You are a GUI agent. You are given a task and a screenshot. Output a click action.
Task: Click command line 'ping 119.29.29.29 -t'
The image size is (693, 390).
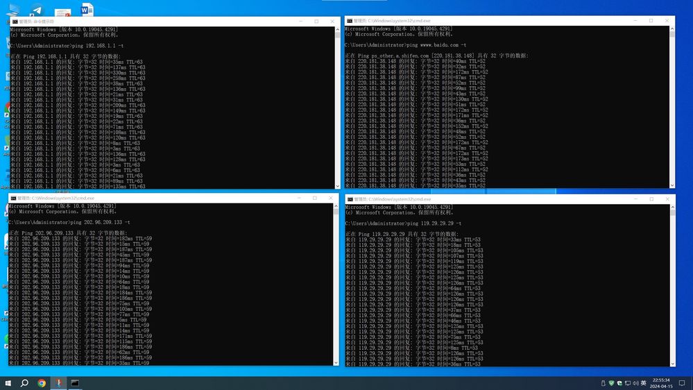click(434, 223)
